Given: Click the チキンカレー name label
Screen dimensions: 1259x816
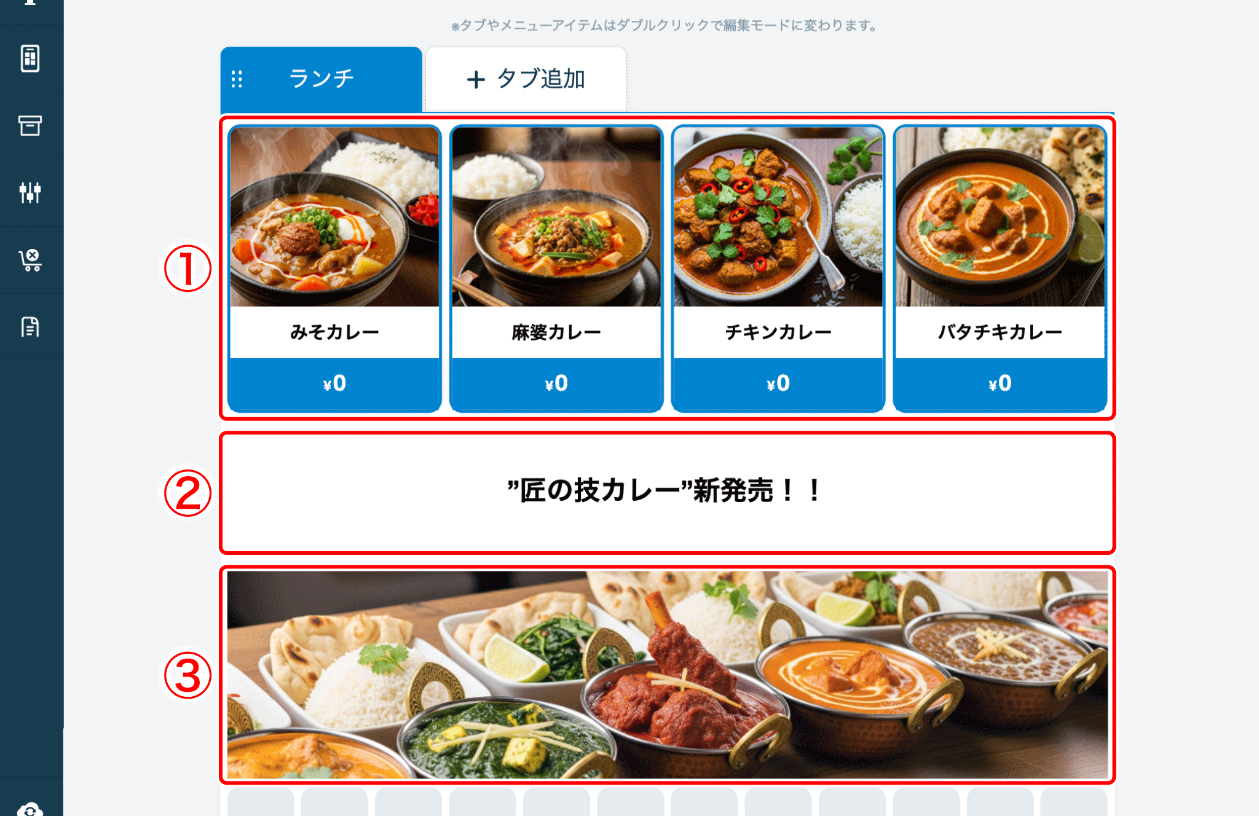Looking at the screenshot, I should pyautogui.click(x=778, y=332).
